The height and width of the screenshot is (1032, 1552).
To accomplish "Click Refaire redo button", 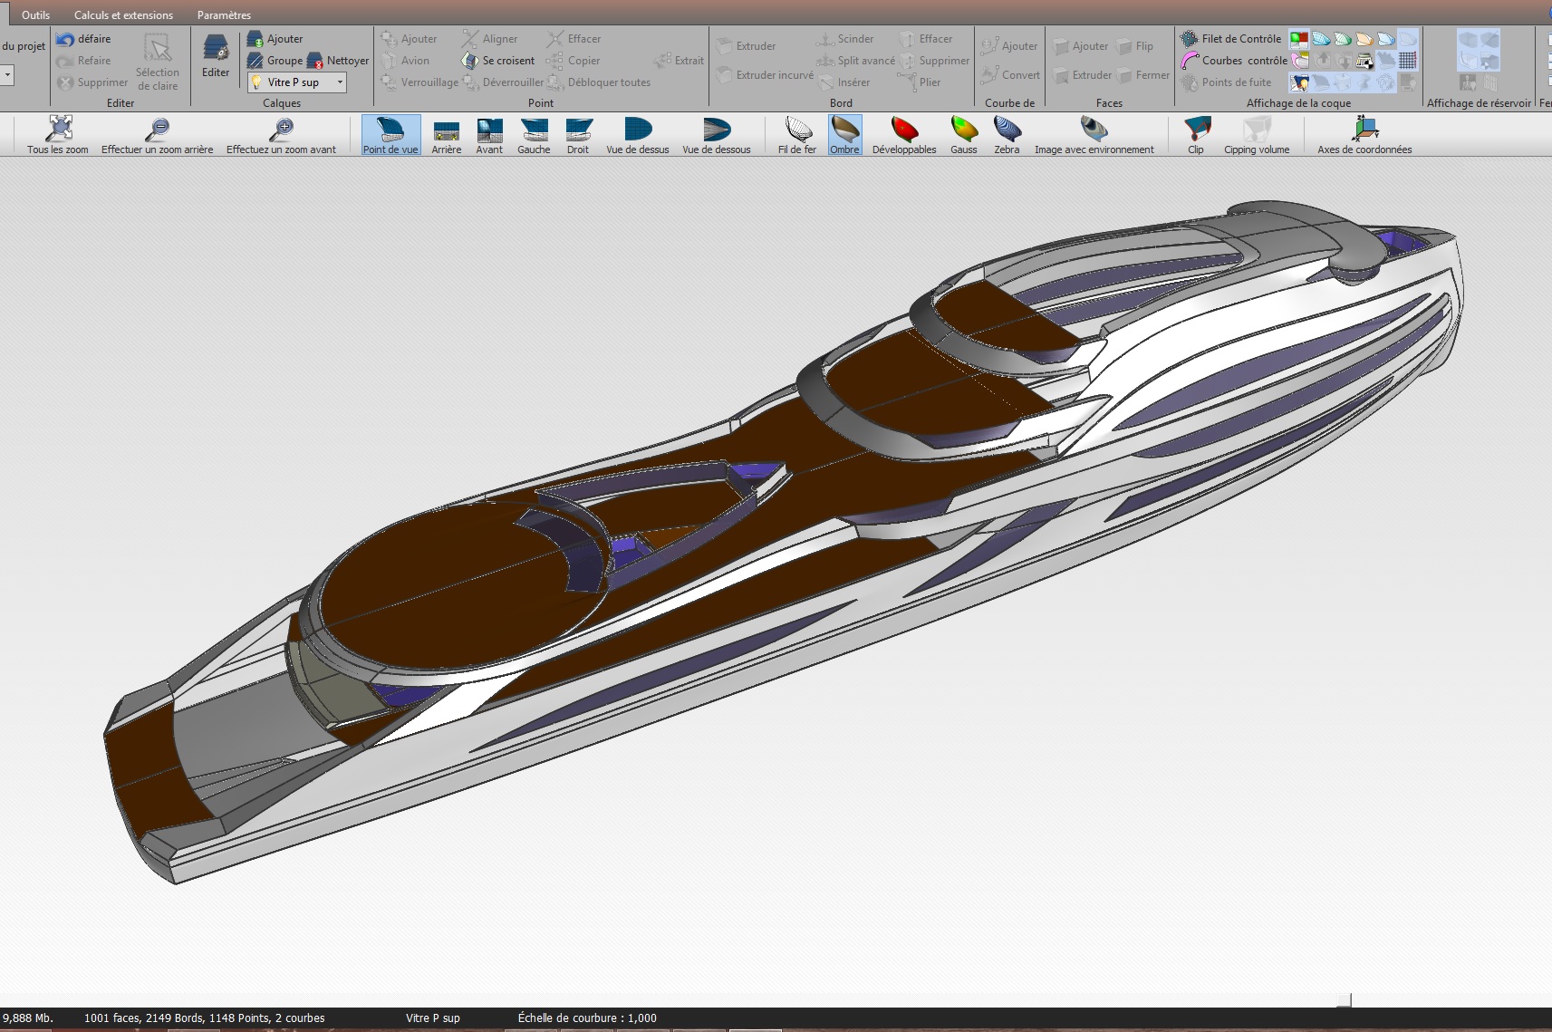I will pyautogui.click(x=83, y=61).
